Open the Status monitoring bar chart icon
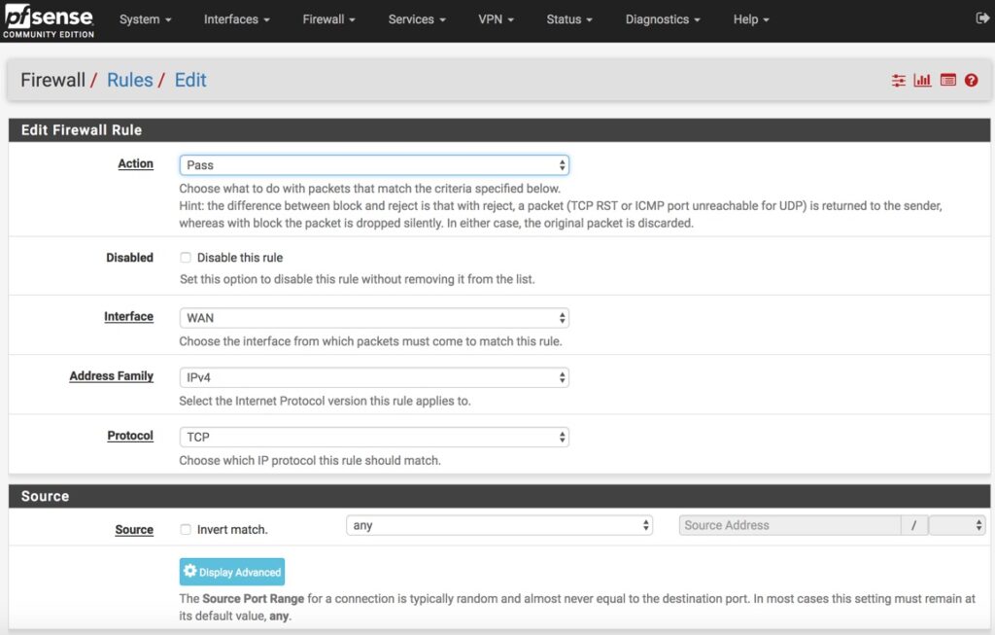 tap(922, 81)
